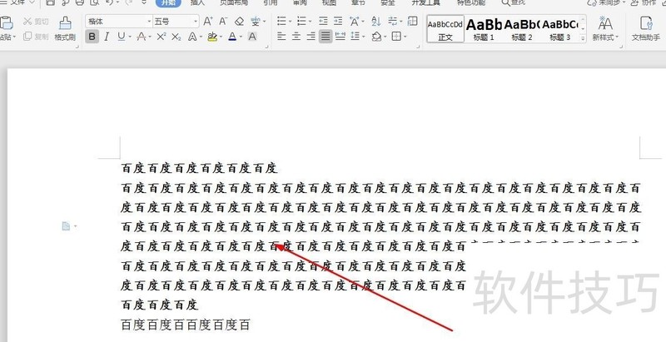This screenshot has width=666, height=342.
Task: Click the underline U icon
Action: coord(122,37)
